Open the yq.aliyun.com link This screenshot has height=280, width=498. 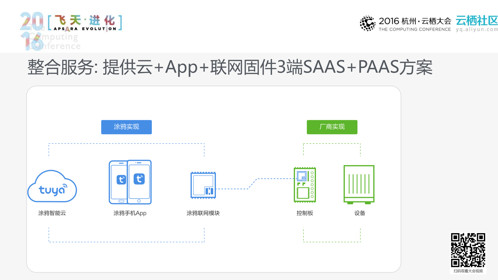point(476,30)
